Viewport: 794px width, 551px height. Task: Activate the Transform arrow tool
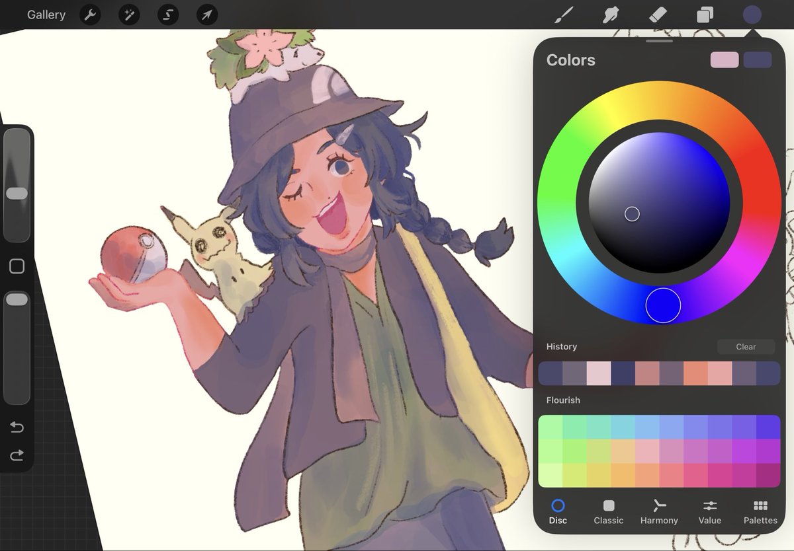207,15
